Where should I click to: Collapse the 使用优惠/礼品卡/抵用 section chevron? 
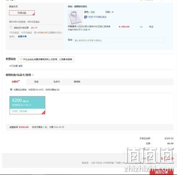[x=33, y=75]
